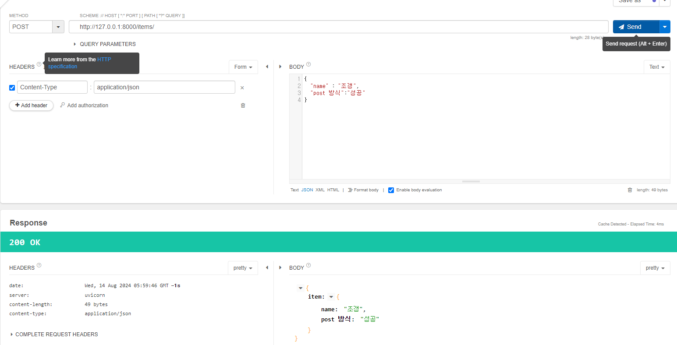Toggle the Content-Type header checkbox
Image resolution: width=677 pixels, height=345 pixels.
[12, 88]
